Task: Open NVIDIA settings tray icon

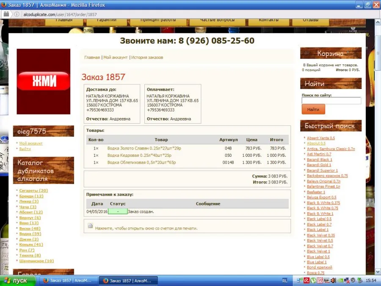Action: click(340, 280)
